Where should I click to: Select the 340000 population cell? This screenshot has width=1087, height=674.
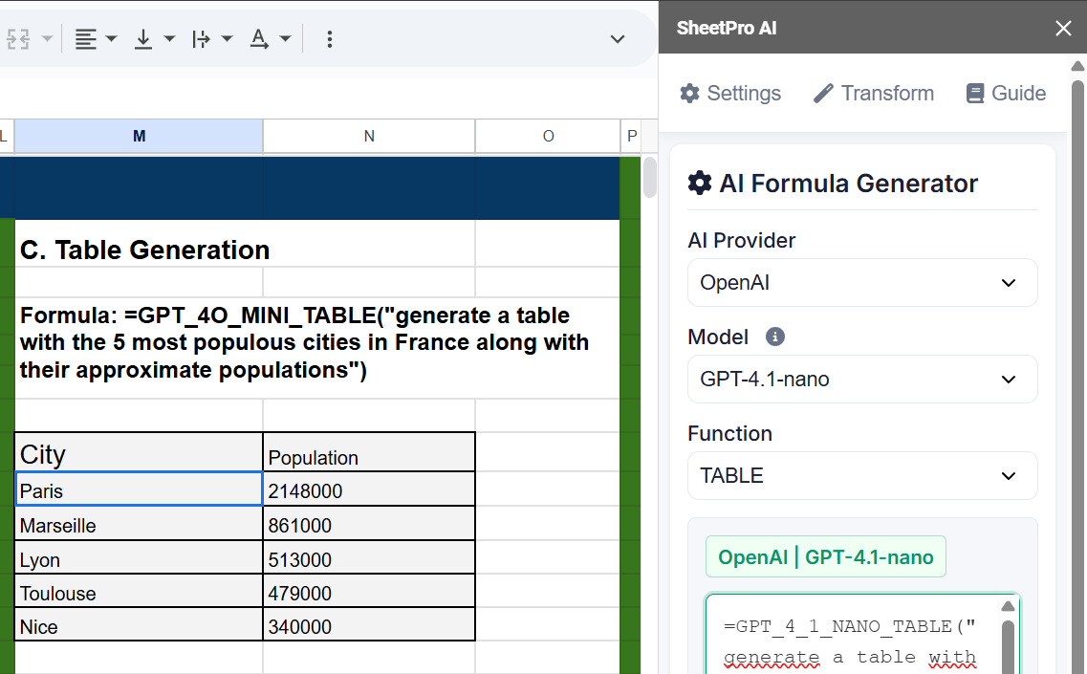[369, 624]
